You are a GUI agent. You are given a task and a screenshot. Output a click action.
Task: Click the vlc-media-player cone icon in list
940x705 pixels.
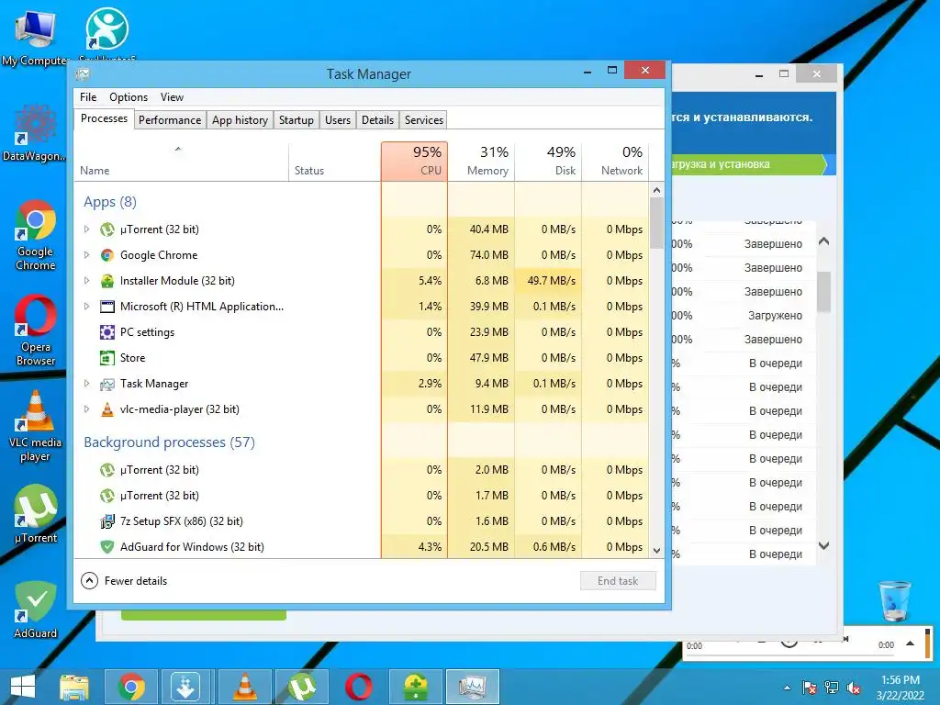tap(106, 409)
